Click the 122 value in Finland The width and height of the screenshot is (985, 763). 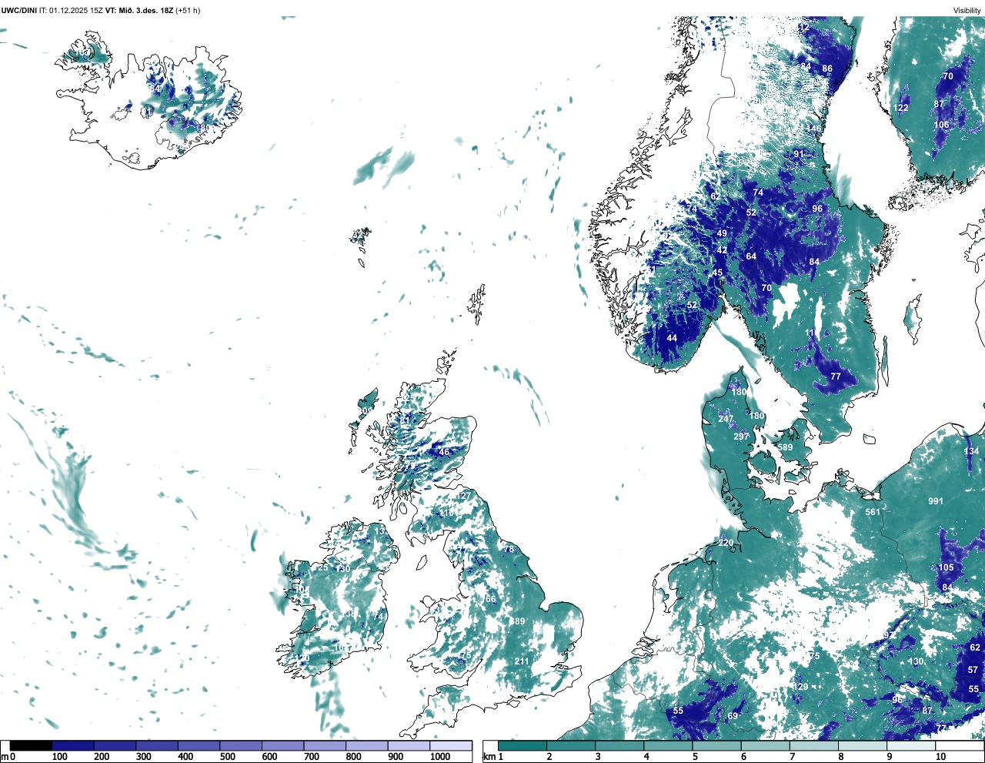[901, 108]
